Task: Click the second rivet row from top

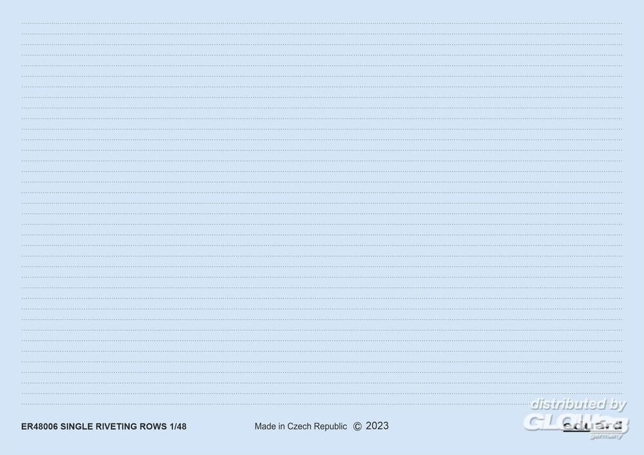Action: pyautogui.click(x=322, y=34)
